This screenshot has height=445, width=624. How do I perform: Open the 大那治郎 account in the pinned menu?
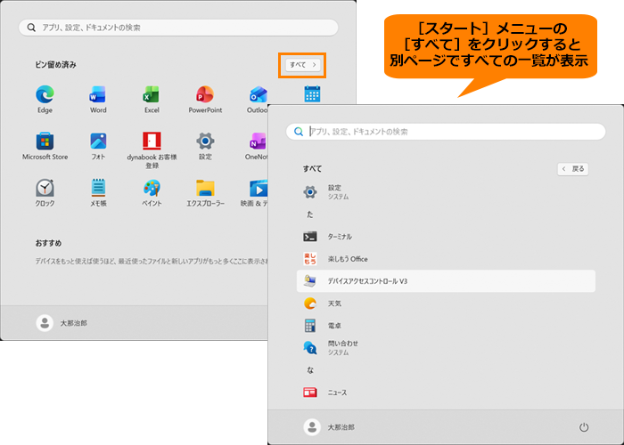point(62,323)
